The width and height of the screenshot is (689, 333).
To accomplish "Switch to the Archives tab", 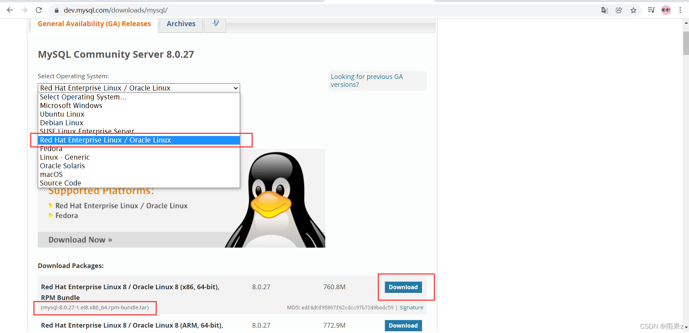I will pos(181,24).
